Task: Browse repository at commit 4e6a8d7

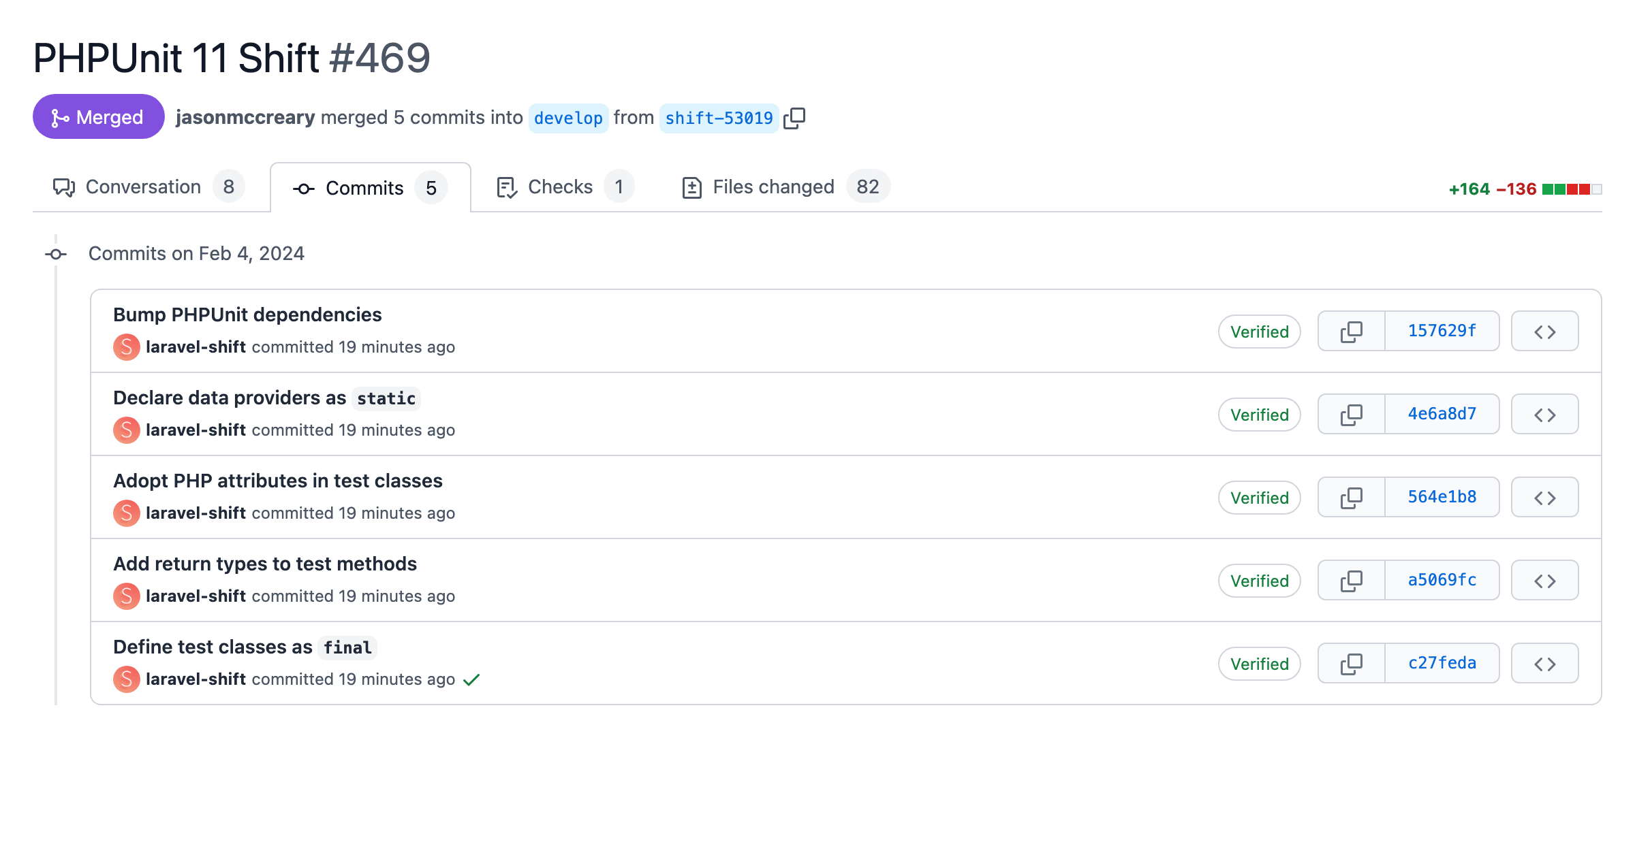Action: click(1544, 415)
